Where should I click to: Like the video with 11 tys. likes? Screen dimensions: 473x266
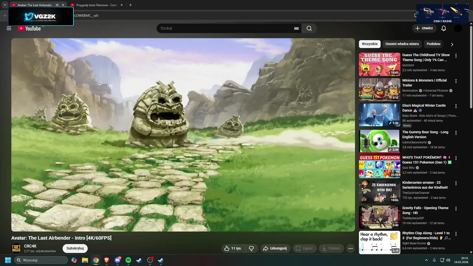pyautogui.click(x=233, y=249)
